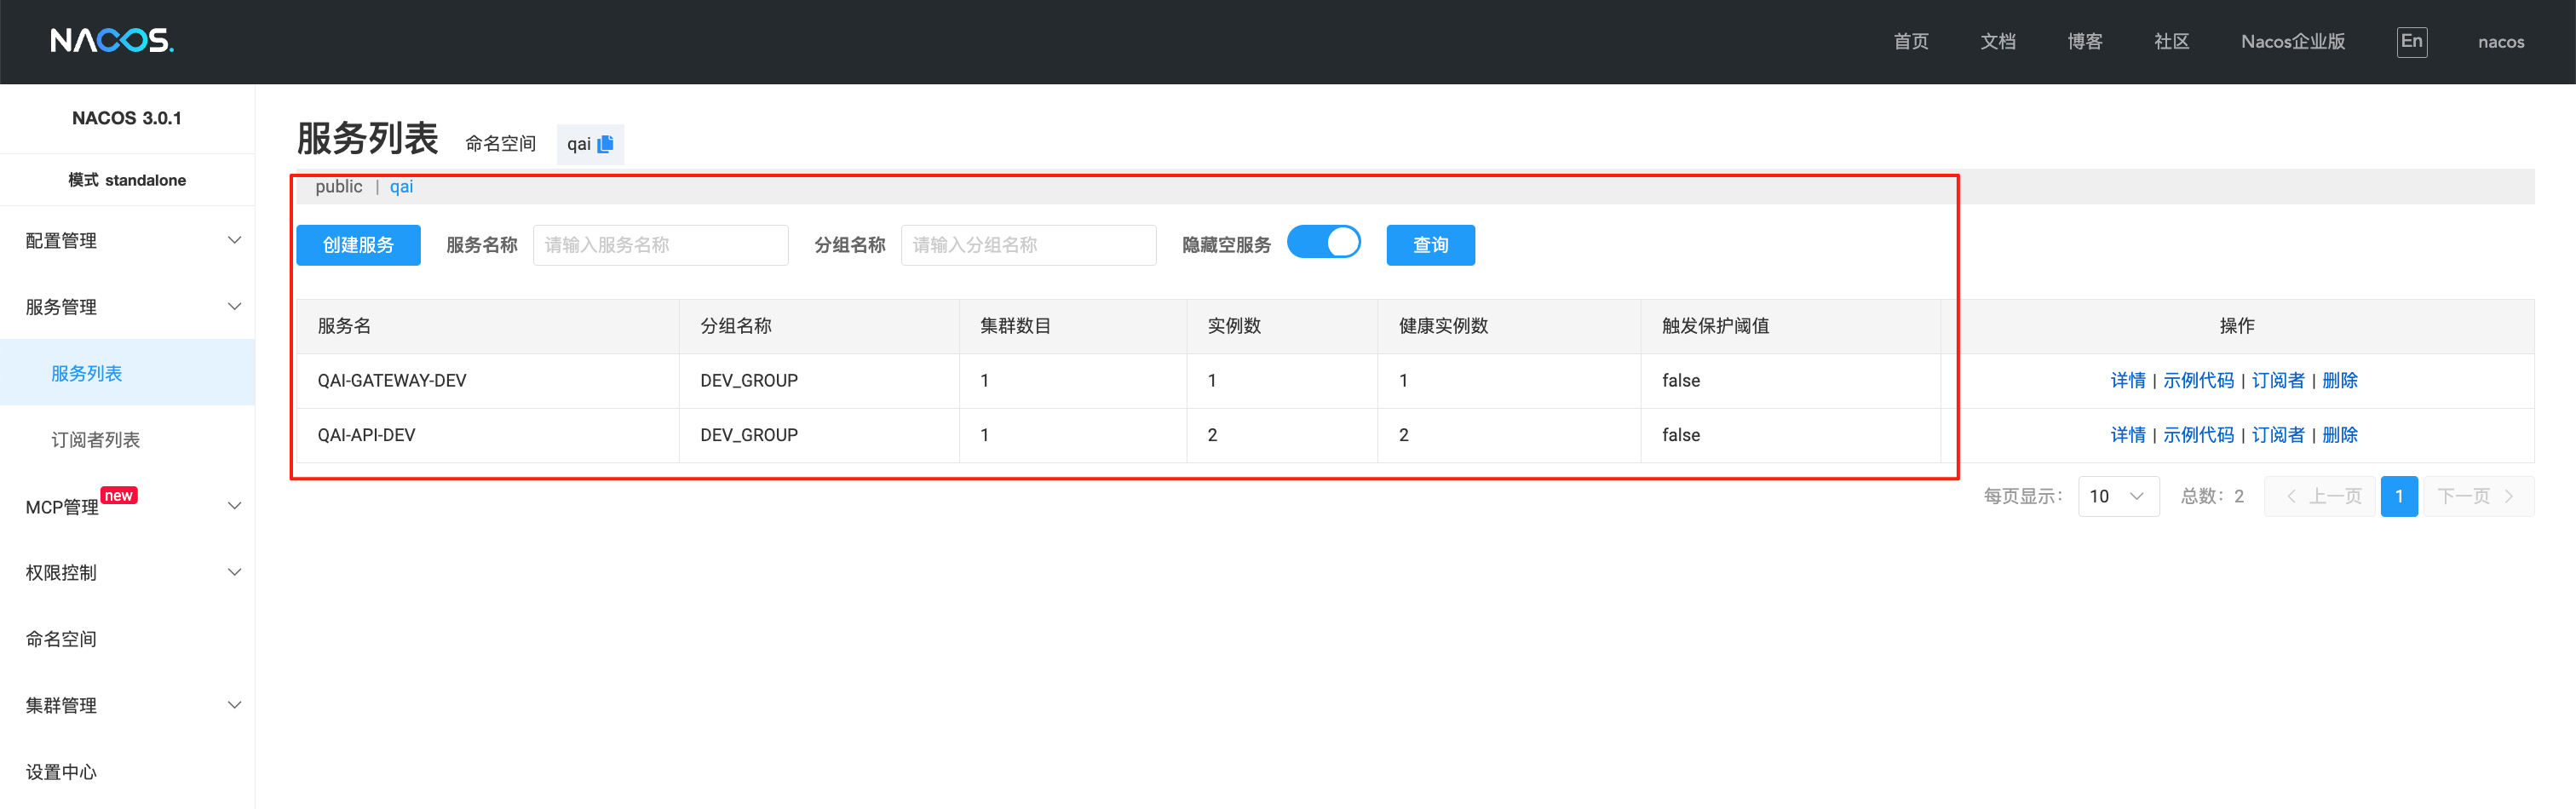Expand the MCP管理 menu
Screen dimensions: 2576x809
tap(127, 506)
